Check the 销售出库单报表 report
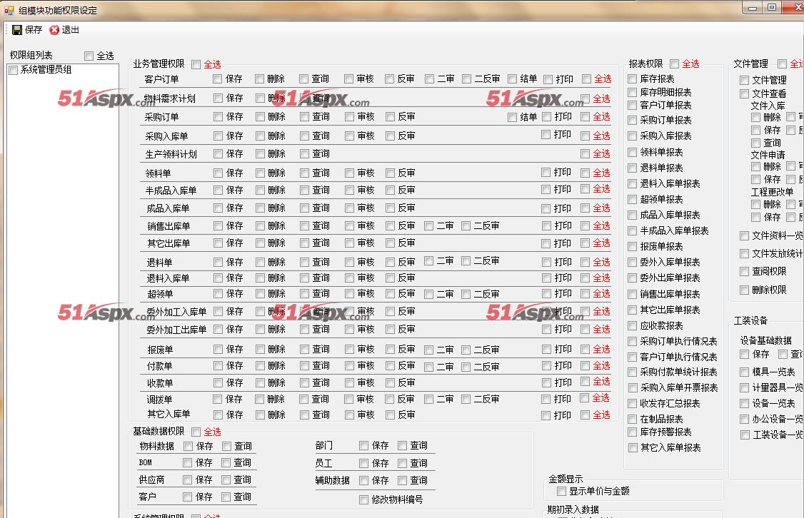Image resolution: width=804 pixels, height=518 pixels. tap(632, 294)
